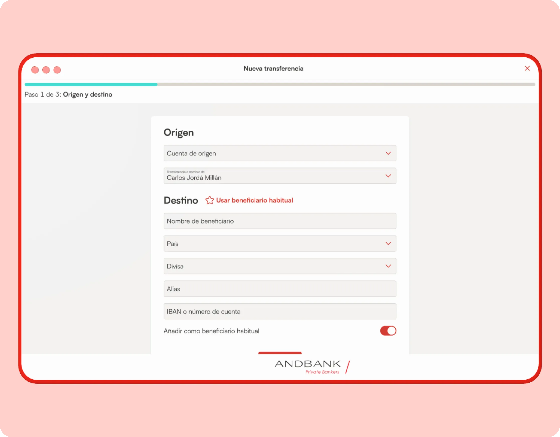560x437 pixels.
Task: Open the País dropdown
Action: pyautogui.click(x=280, y=244)
